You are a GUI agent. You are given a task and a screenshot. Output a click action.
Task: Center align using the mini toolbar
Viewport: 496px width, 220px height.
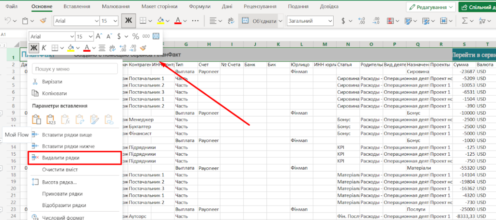pyautogui.click(x=102, y=48)
